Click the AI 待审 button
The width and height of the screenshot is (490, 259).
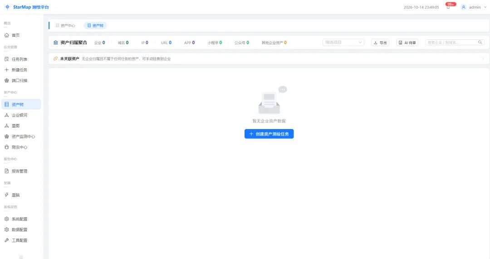[x=407, y=43]
